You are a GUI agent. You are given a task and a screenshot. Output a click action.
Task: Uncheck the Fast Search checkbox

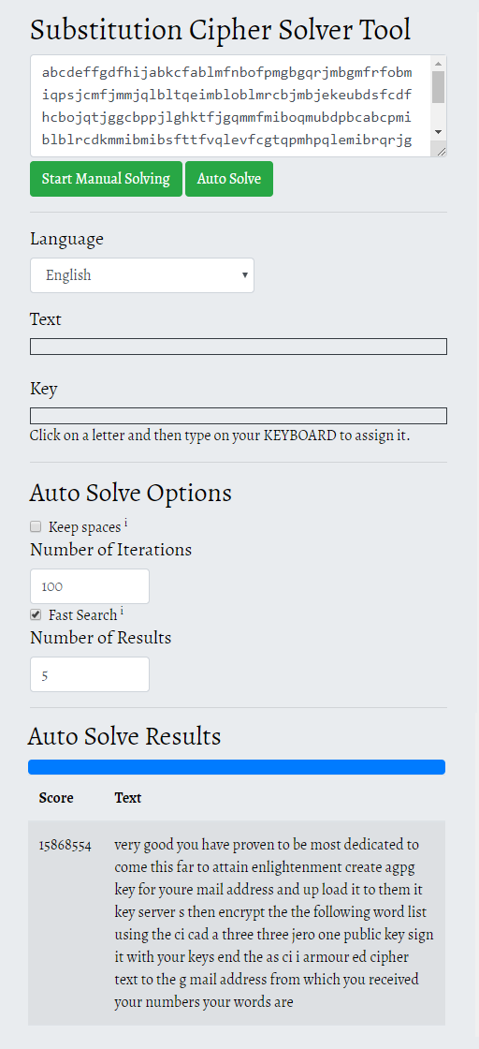click(36, 614)
